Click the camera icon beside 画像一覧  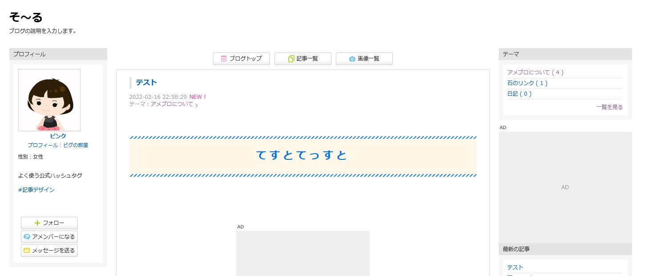pos(352,59)
